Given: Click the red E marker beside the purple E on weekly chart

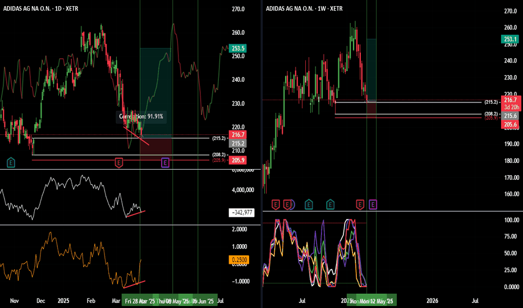Looking at the screenshot, I should click(360, 204).
